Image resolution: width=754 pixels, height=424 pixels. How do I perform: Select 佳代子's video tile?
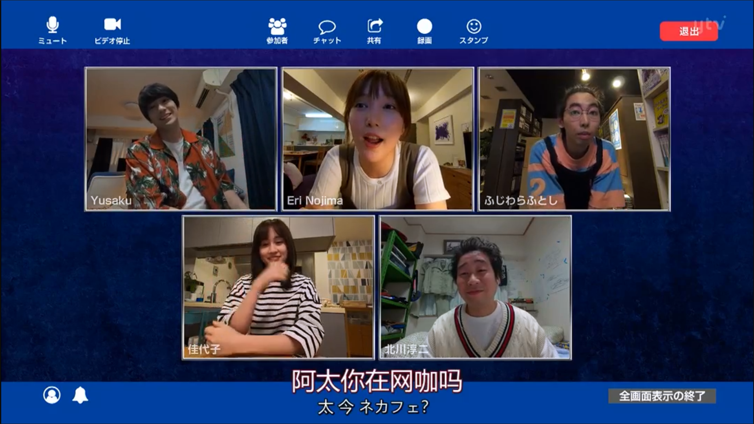(278, 287)
